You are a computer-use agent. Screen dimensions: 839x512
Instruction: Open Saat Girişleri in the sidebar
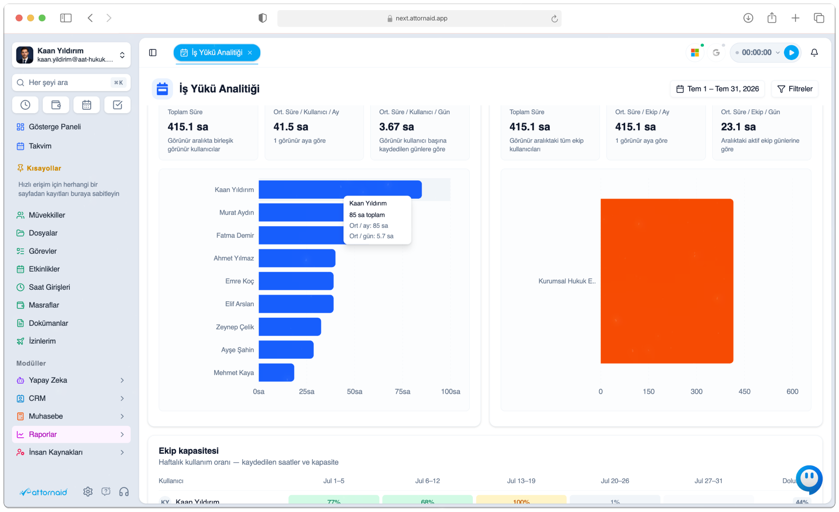point(71,287)
